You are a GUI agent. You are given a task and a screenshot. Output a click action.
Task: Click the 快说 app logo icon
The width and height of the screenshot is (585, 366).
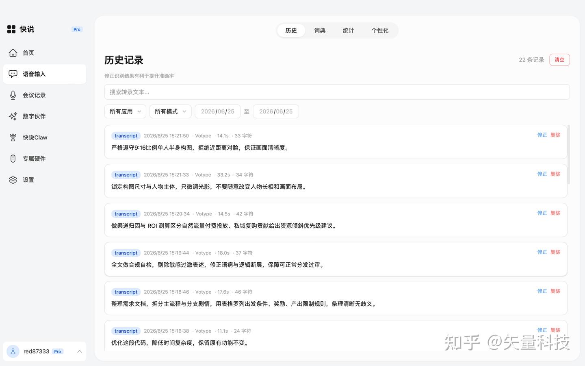pyautogui.click(x=11, y=29)
